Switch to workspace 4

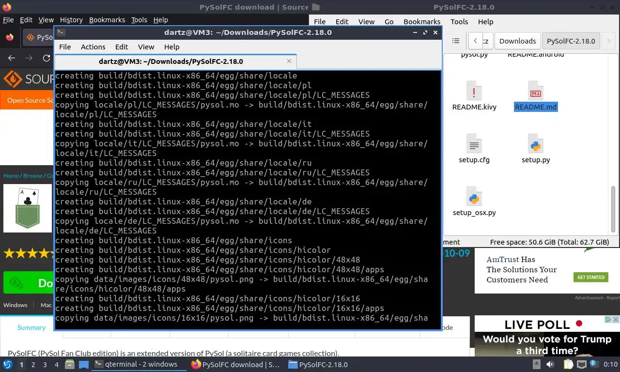click(x=56, y=364)
